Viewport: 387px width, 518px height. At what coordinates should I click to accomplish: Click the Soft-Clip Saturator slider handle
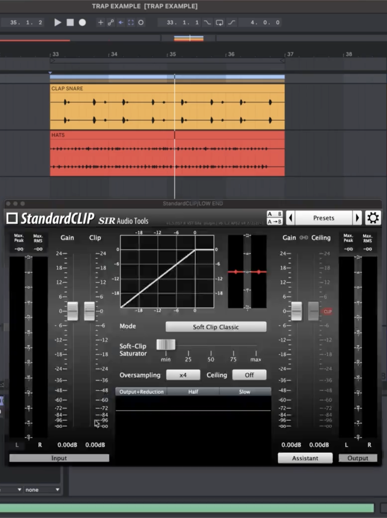point(166,345)
